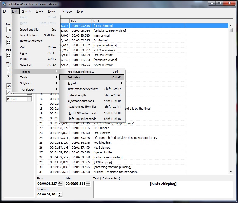The width and height of the screenshot is (238, 203).
Task: Choose Shift +100 milliseconds
Action: click(92, 113)
